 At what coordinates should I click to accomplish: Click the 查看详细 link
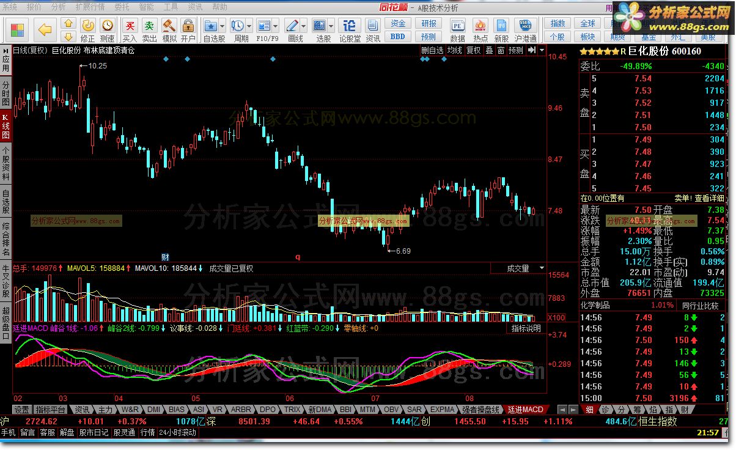708,198
